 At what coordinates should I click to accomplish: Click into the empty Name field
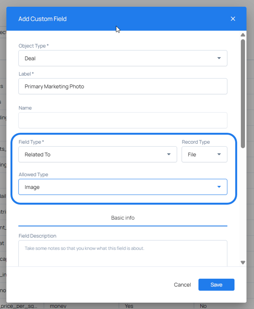pos(122,120)
